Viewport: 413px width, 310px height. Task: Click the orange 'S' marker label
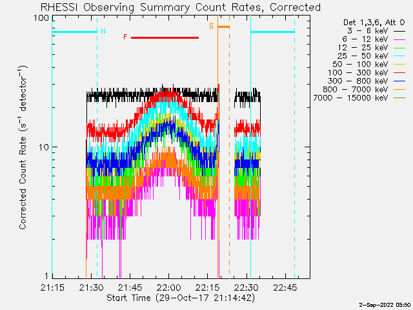coord(211,26)
